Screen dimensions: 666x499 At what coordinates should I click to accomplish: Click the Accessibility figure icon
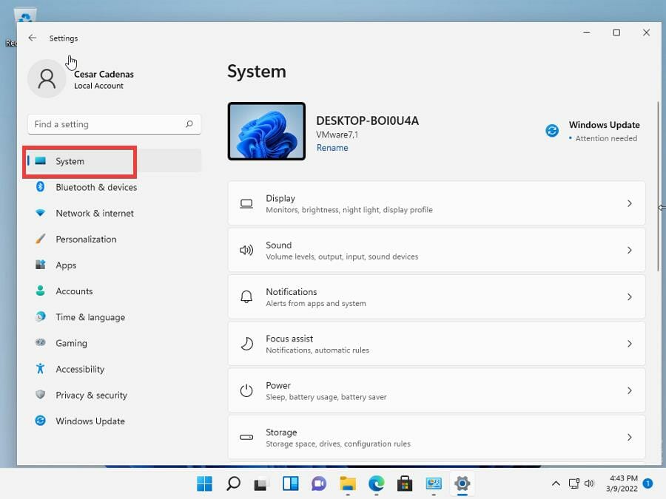[x=41, y=369]
